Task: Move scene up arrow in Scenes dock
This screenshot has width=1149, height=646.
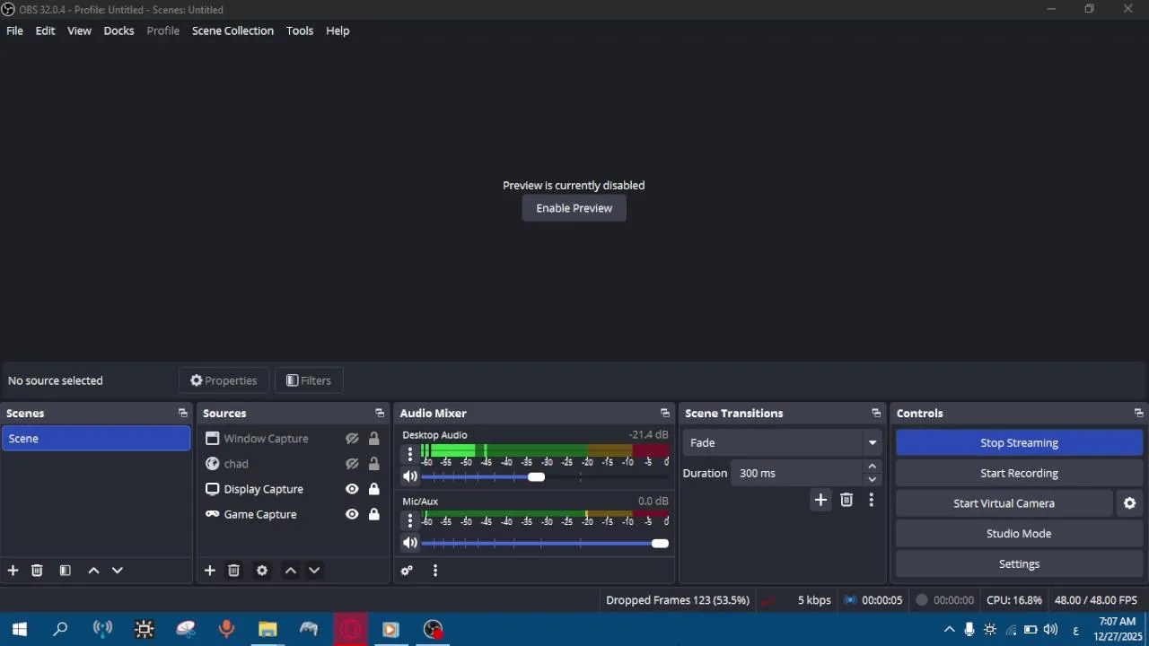Action: pos(93,571)
